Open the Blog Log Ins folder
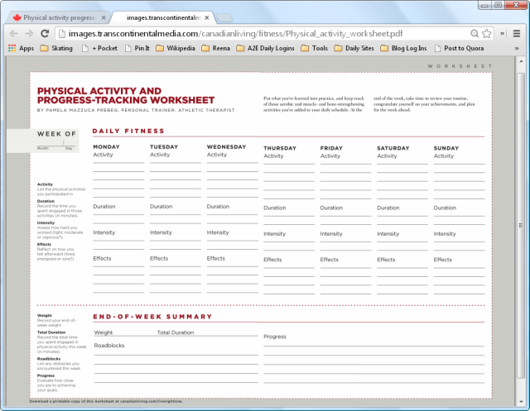The width and height of the screenshot is (530, 411). tap(403, 48)
